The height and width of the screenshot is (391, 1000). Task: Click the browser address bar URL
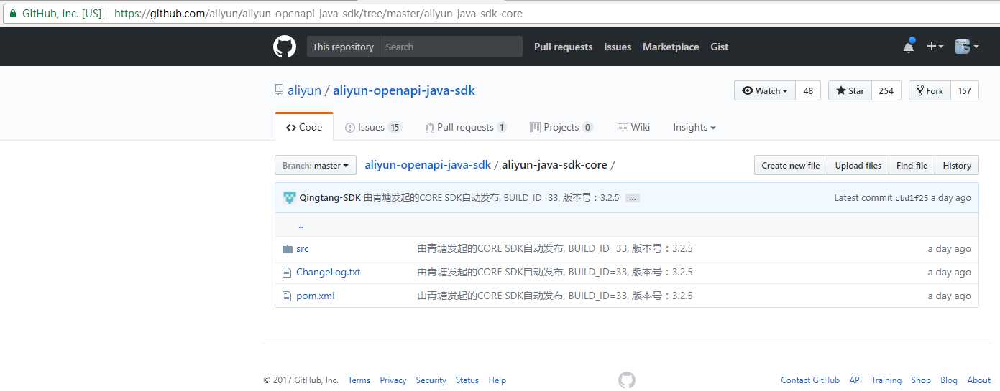pos(318,14)
